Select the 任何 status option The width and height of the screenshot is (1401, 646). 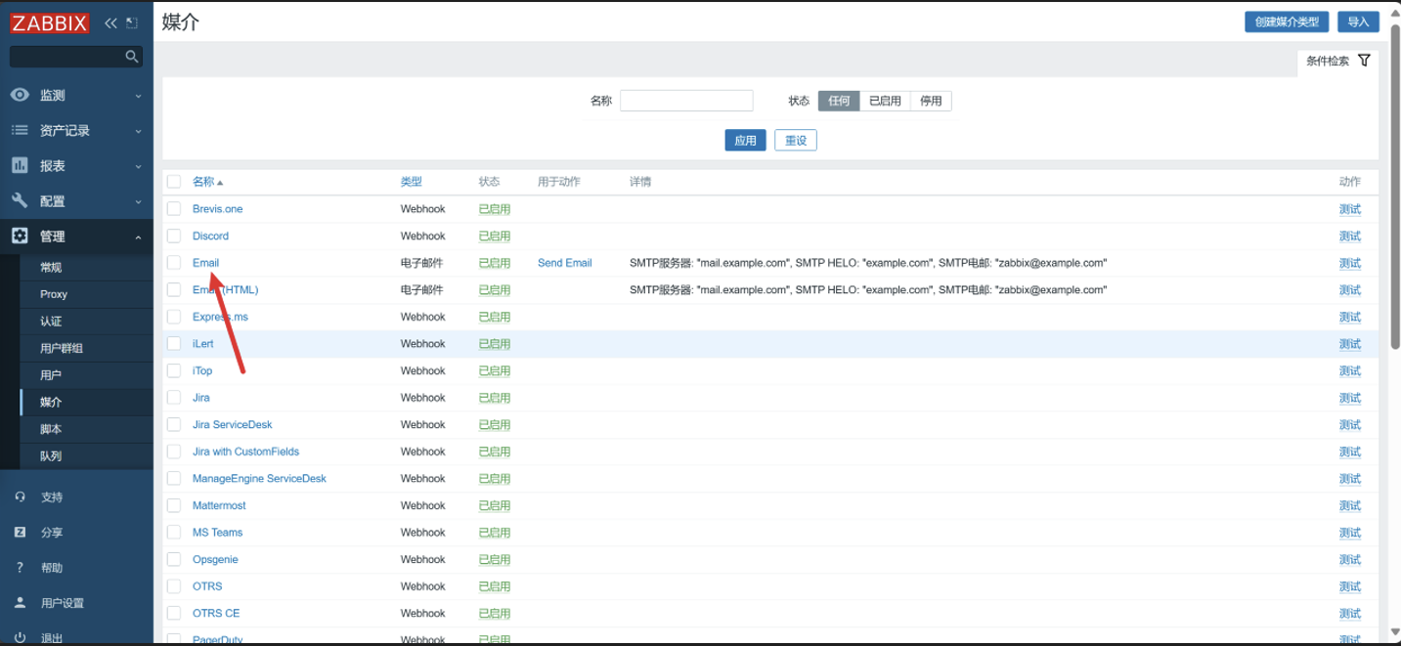click(839, 101)
